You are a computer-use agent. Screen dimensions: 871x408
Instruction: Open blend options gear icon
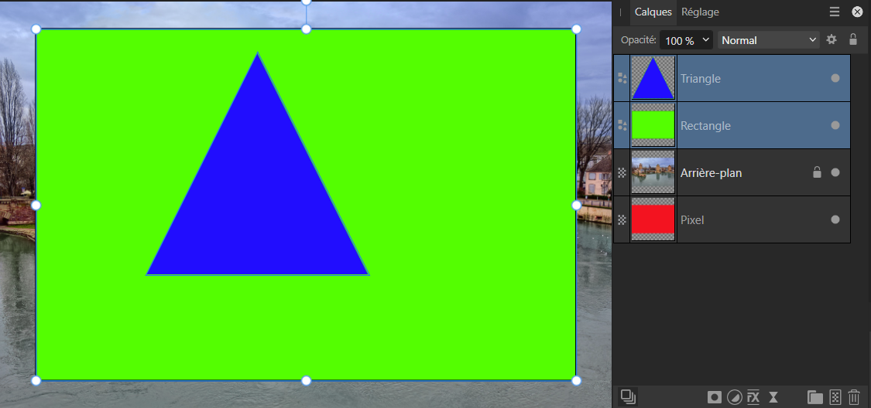pos(831,40)
